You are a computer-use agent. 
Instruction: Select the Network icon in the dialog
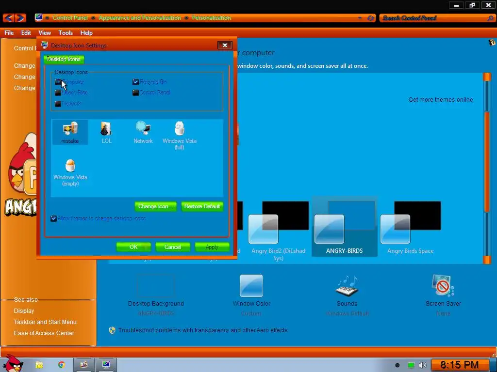143,132
